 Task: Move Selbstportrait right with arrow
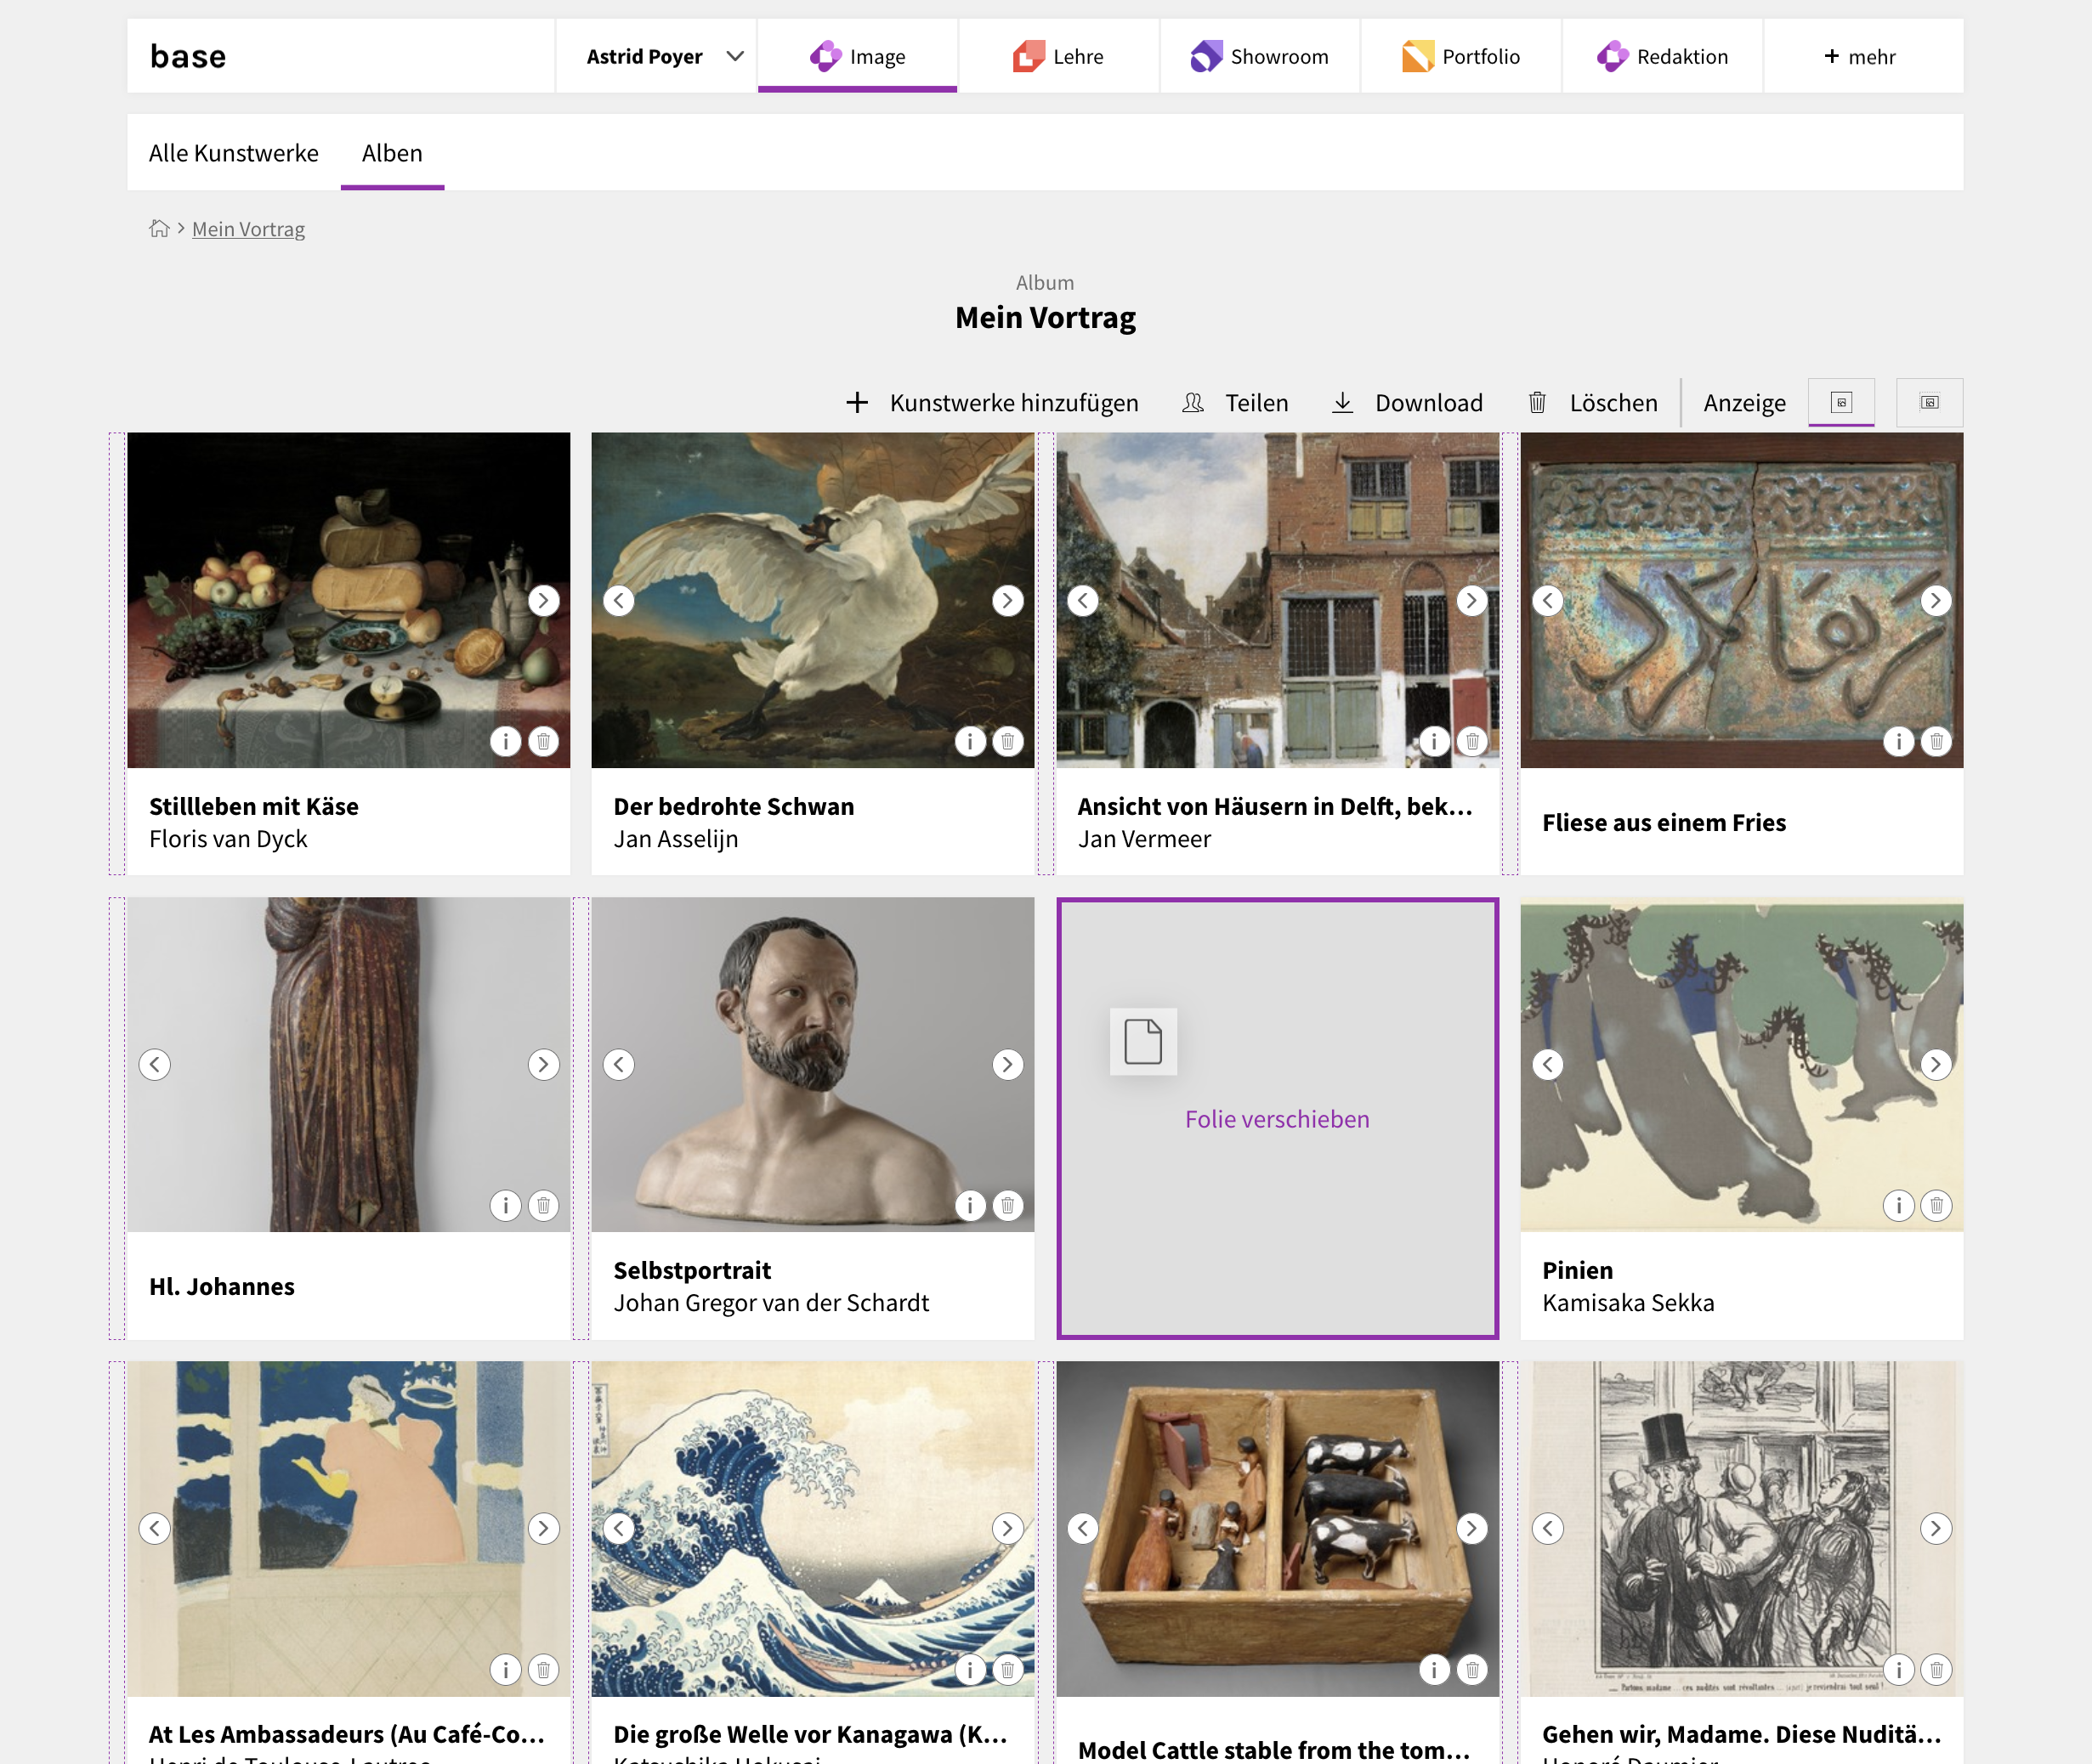1007,1064
